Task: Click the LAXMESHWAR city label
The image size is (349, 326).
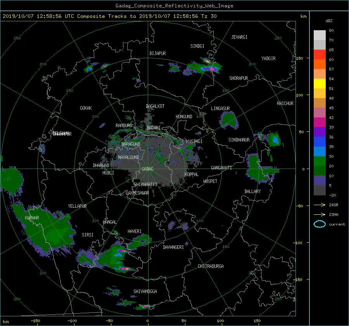Action: [137, 193]
